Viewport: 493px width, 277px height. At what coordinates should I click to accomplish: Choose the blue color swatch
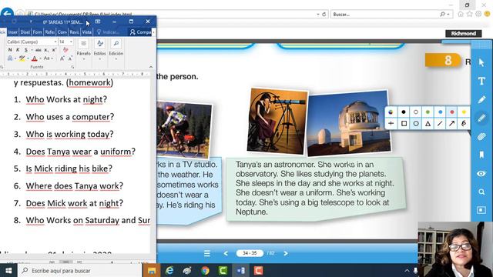click(440, 112)
